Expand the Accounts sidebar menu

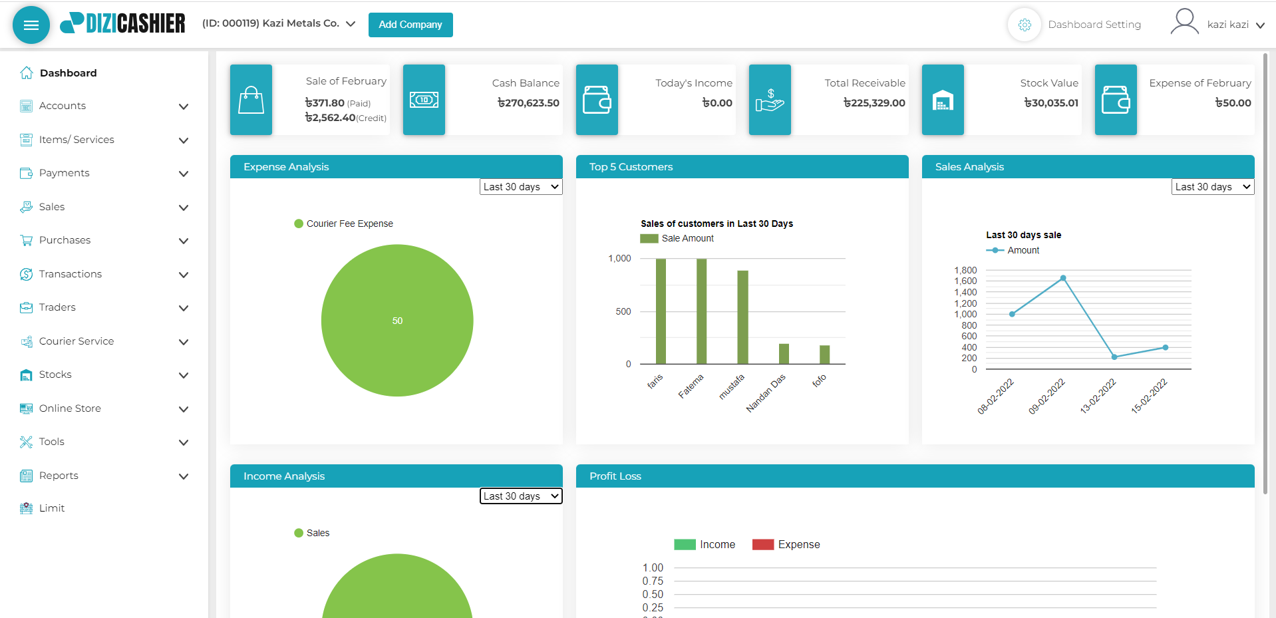(104, 106)
